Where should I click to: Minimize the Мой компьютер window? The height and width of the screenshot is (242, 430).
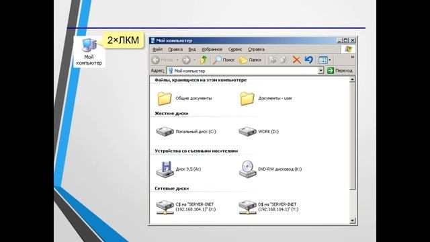(x=339, y=40)
